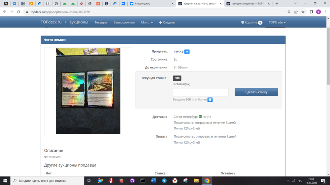Toggle the browser side panel
This screenshot has height=185, width=330.
312,12
